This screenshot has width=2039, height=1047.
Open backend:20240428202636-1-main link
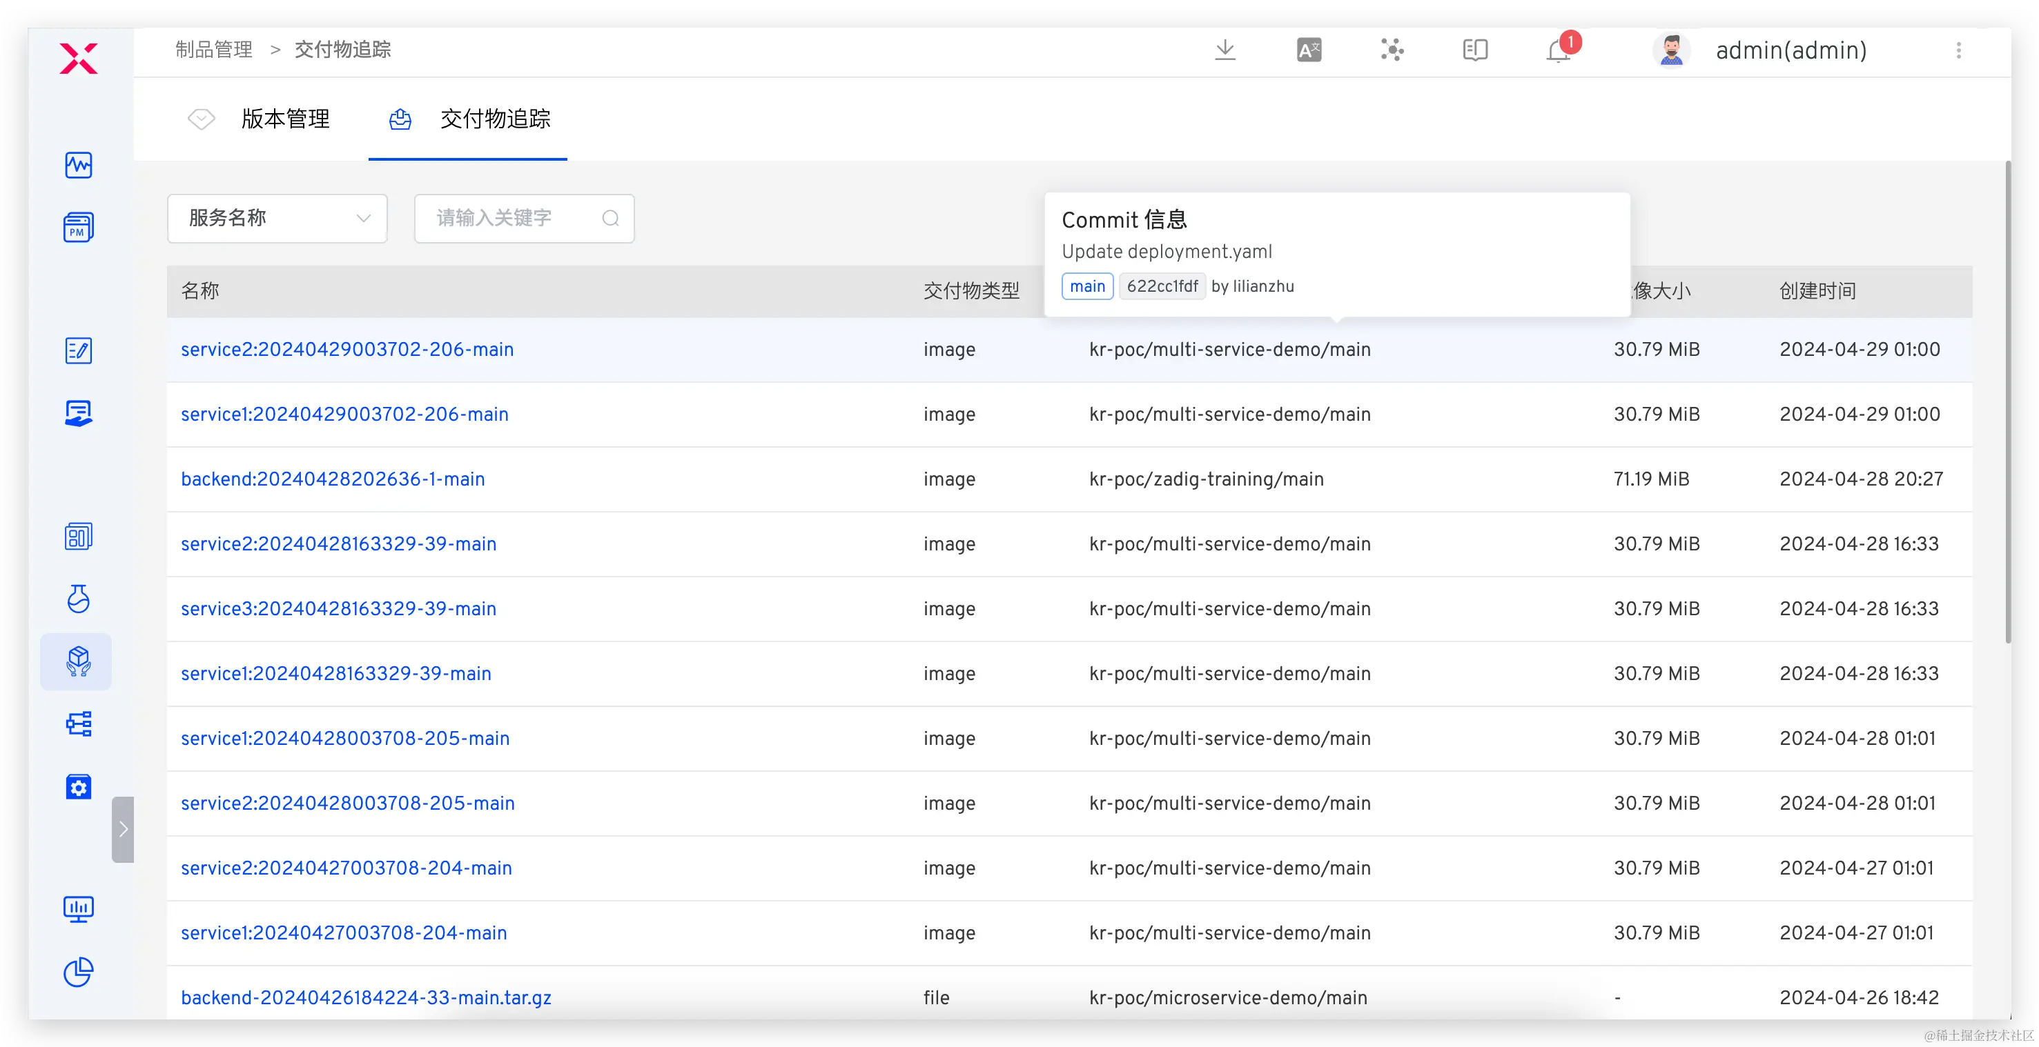(333, 479)
